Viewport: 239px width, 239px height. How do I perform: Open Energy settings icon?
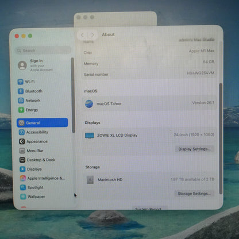[x=21, y=110]
